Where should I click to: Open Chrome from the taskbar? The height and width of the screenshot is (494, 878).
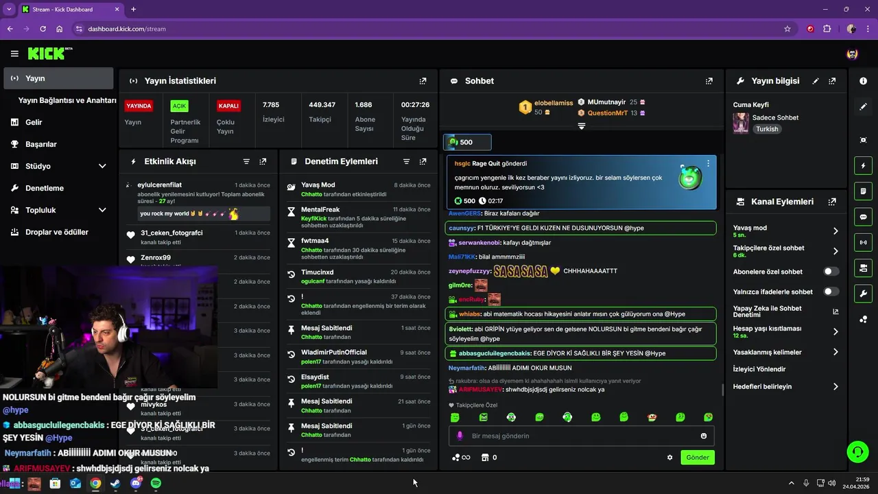tap(95, 483)
